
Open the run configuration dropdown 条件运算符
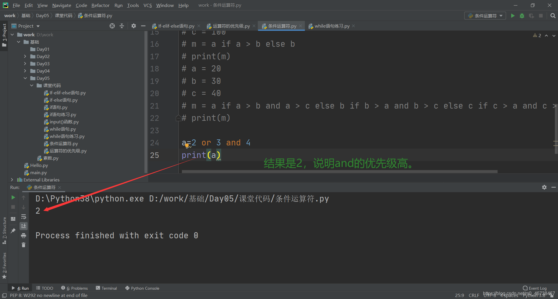tap(485, 16)
